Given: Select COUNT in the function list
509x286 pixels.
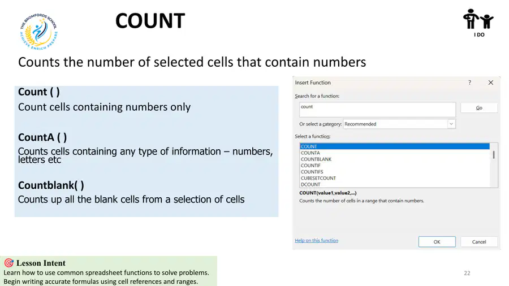Looking at the screenshot, I should pyautogui.click(x=394, y=146).
